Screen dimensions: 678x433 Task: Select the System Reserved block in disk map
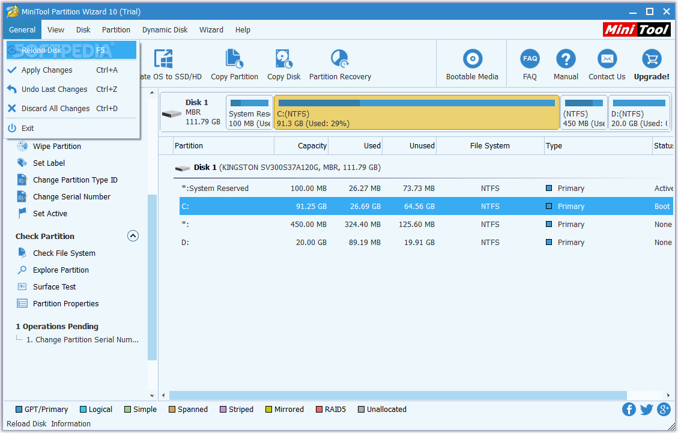(249, 113)
